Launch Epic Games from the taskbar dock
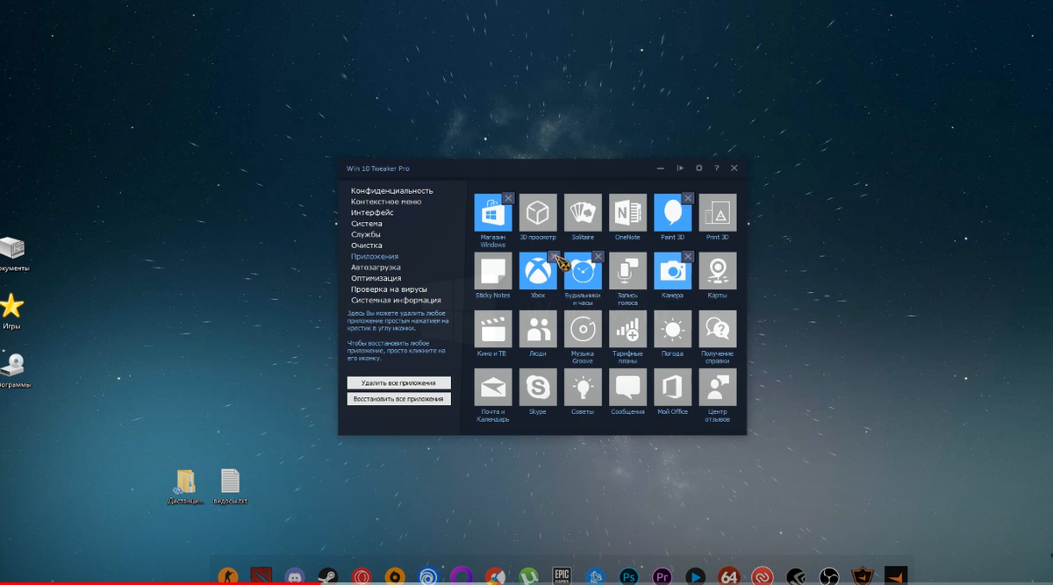Viewport: 1053px width, 585px height. (562, 576)
